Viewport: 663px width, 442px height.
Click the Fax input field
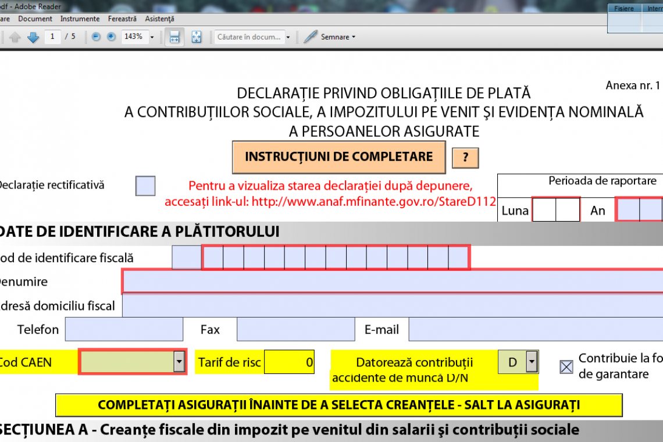tap(295, 329)
